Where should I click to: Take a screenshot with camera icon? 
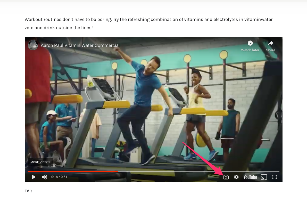[226, 177]
